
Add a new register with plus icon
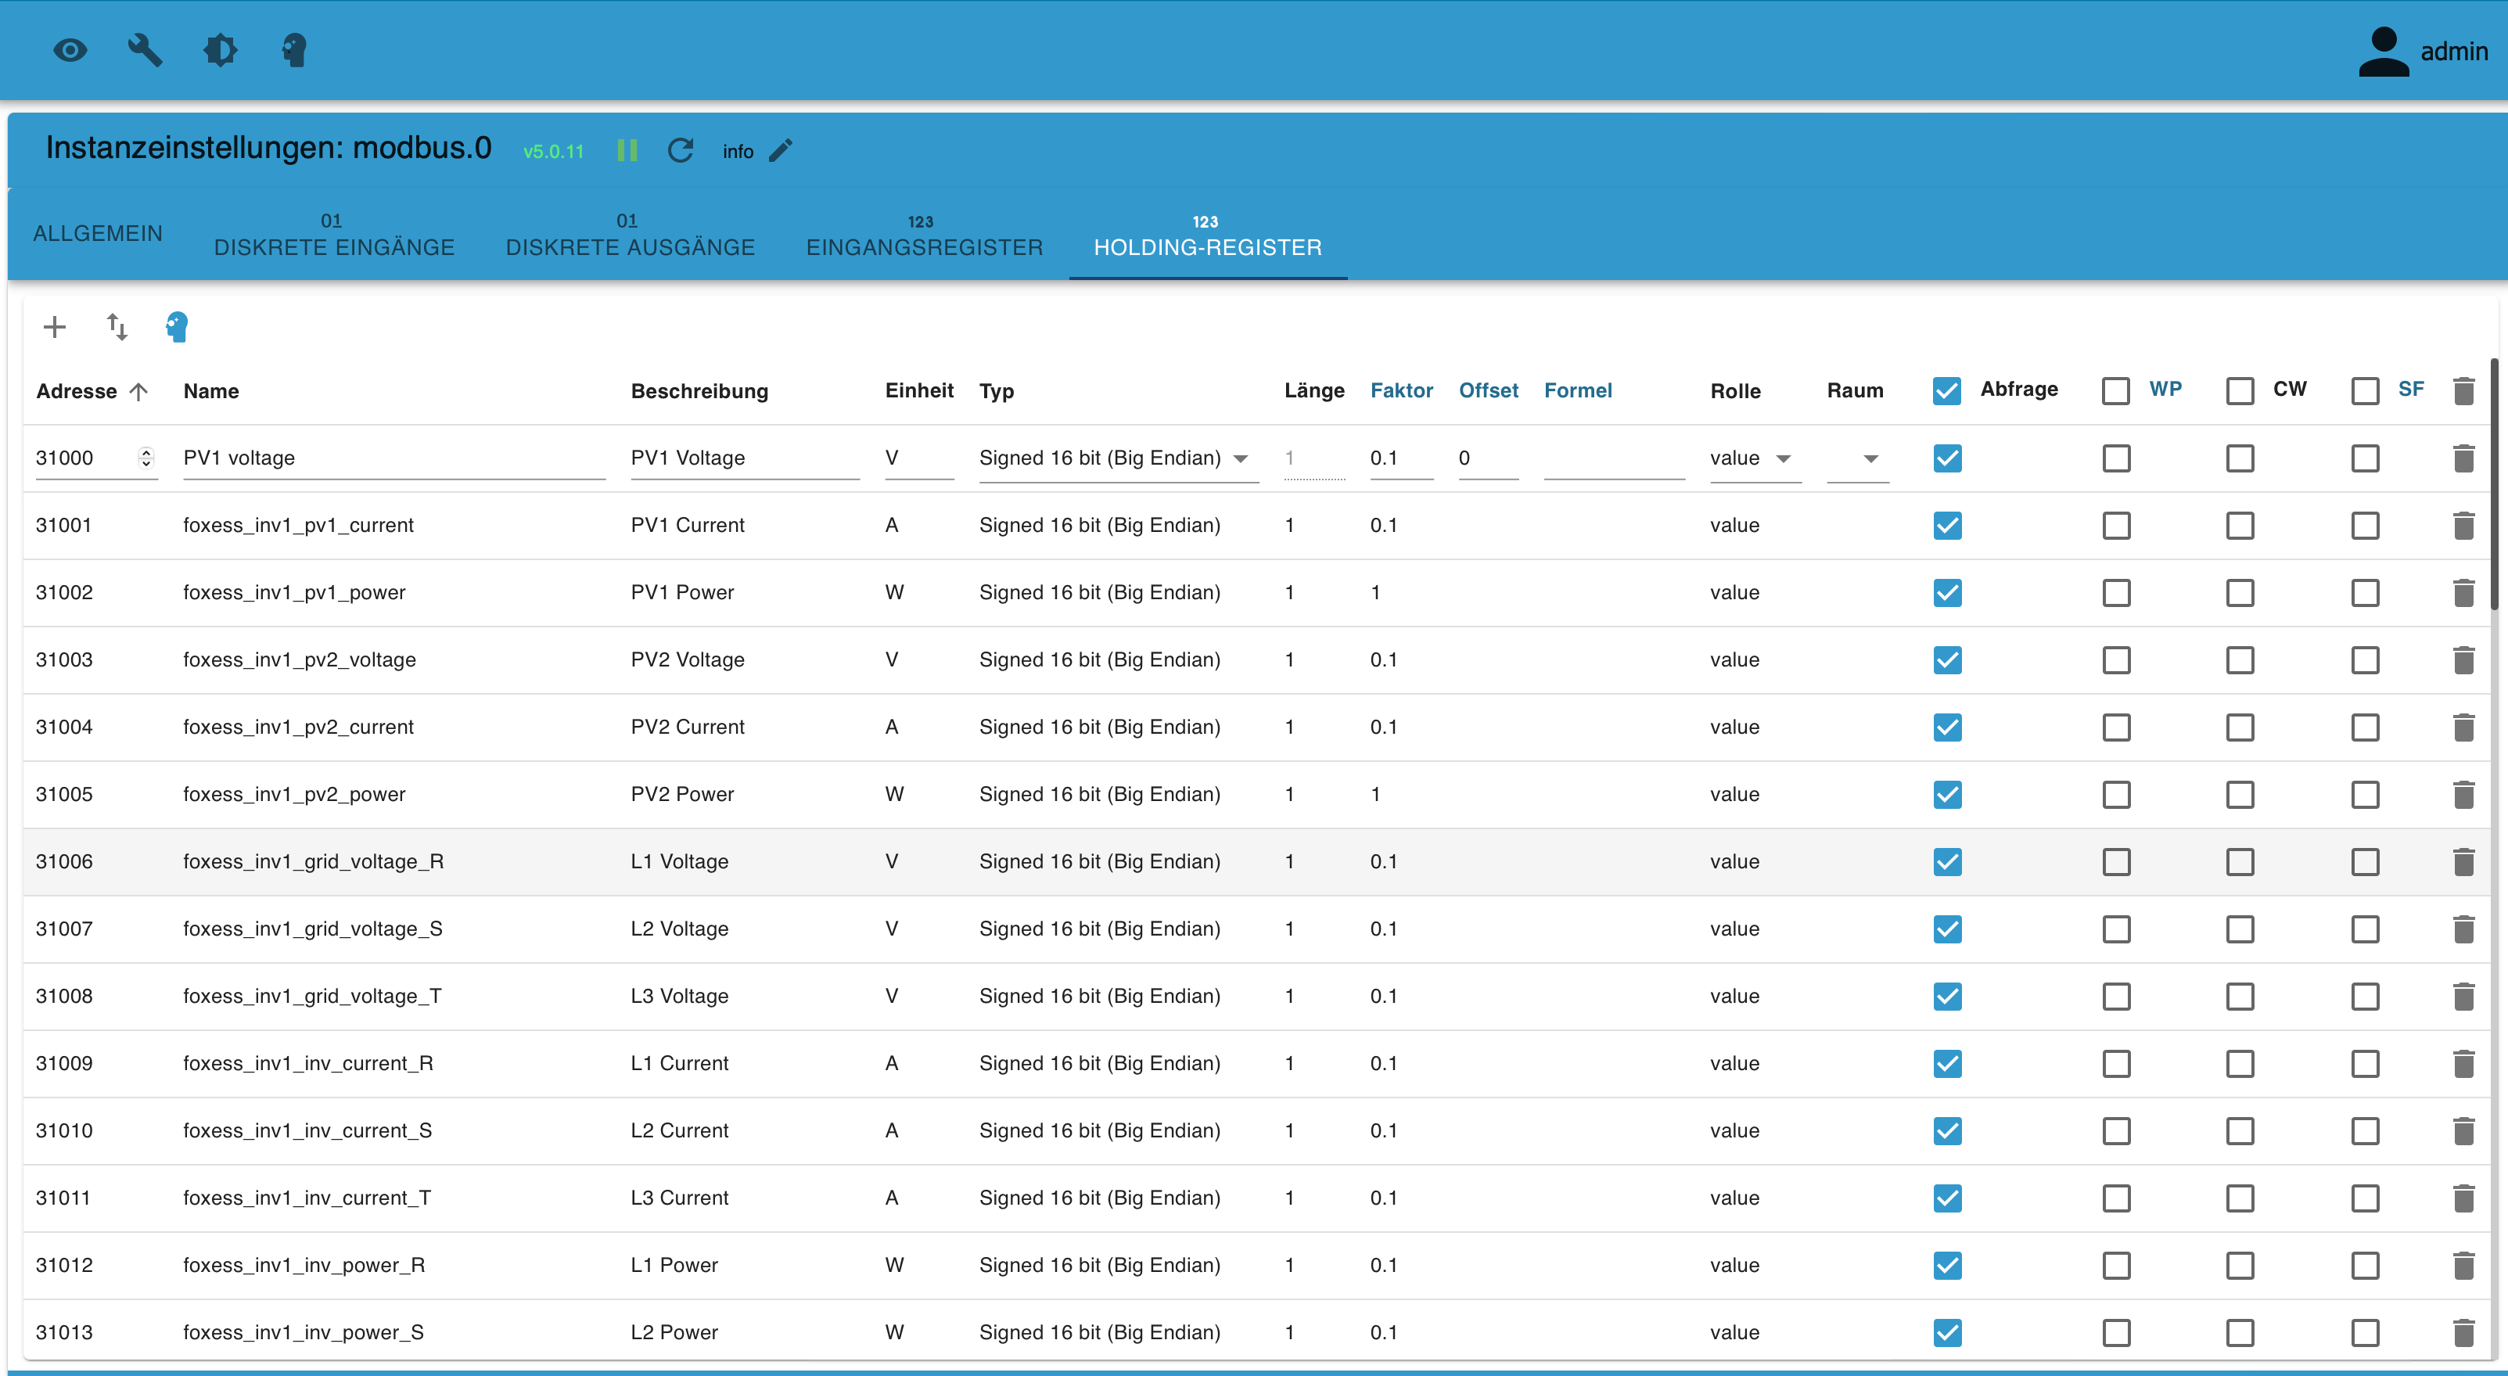(55, 327)
